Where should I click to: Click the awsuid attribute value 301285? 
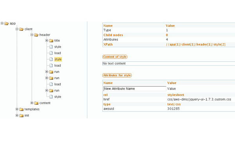point(174,109)
